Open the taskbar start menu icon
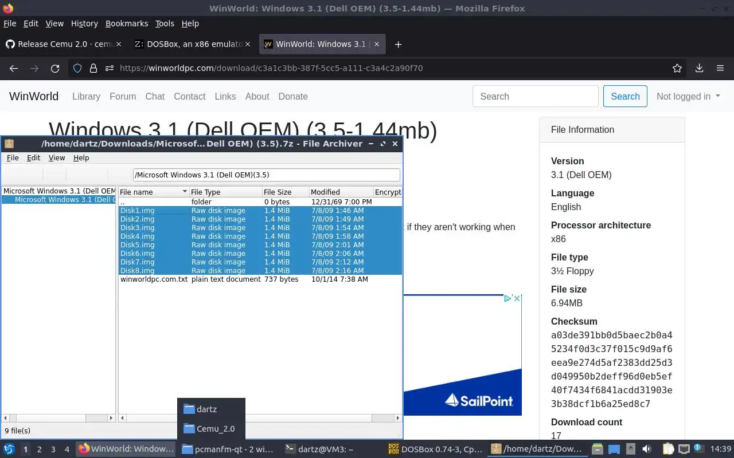The width and height of the screenshot is (734, 458). [9, 449]
